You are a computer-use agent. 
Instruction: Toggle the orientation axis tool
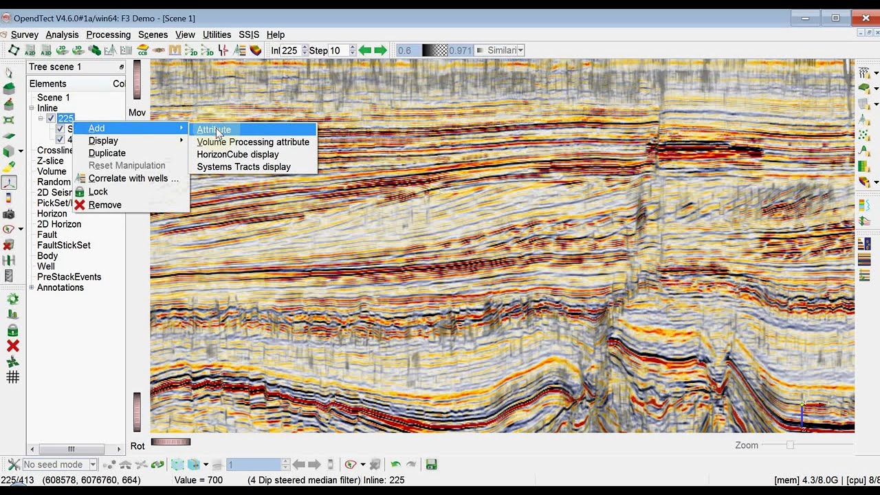(9, 183)
